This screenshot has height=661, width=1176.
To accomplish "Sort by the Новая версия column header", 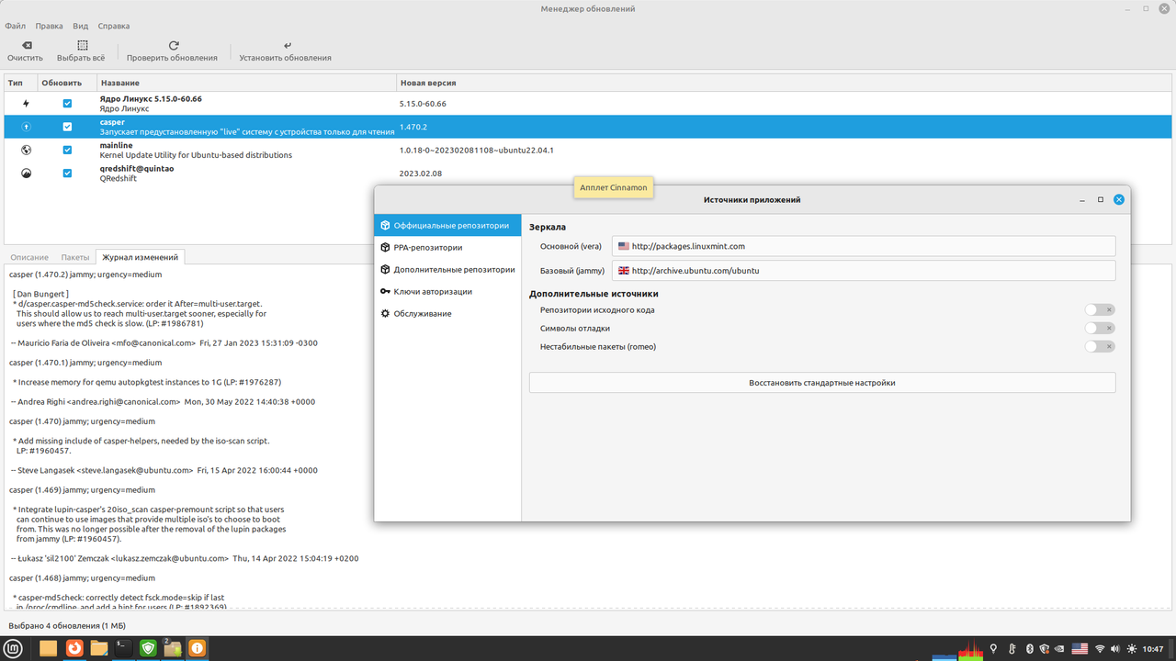I will coord(784,83).
